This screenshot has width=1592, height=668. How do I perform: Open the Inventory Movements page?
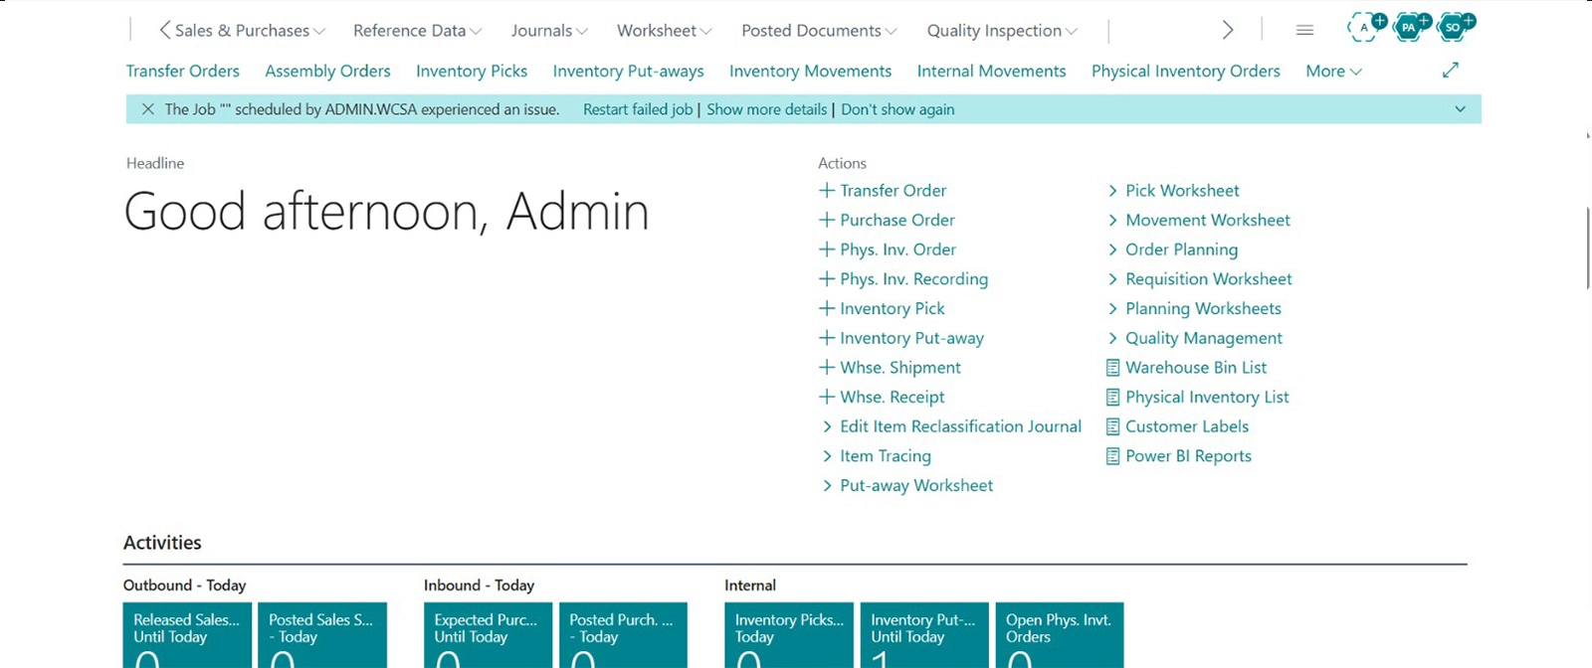810,71
